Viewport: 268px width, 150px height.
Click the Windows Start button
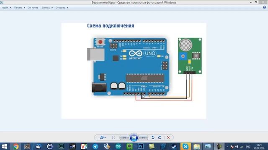(x=5, y=146)
